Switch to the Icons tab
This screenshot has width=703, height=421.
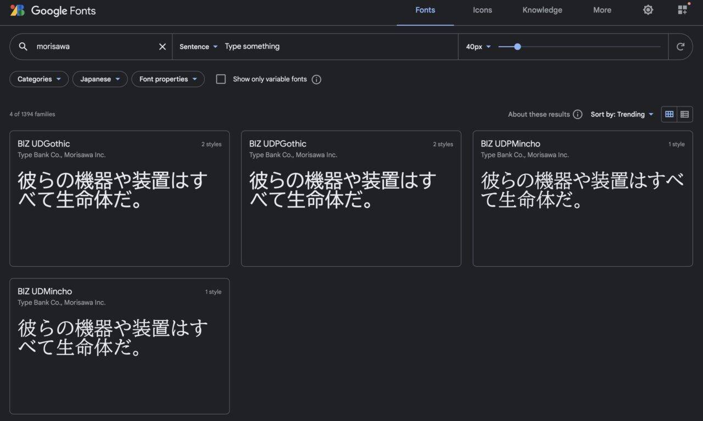pos(482,10)
